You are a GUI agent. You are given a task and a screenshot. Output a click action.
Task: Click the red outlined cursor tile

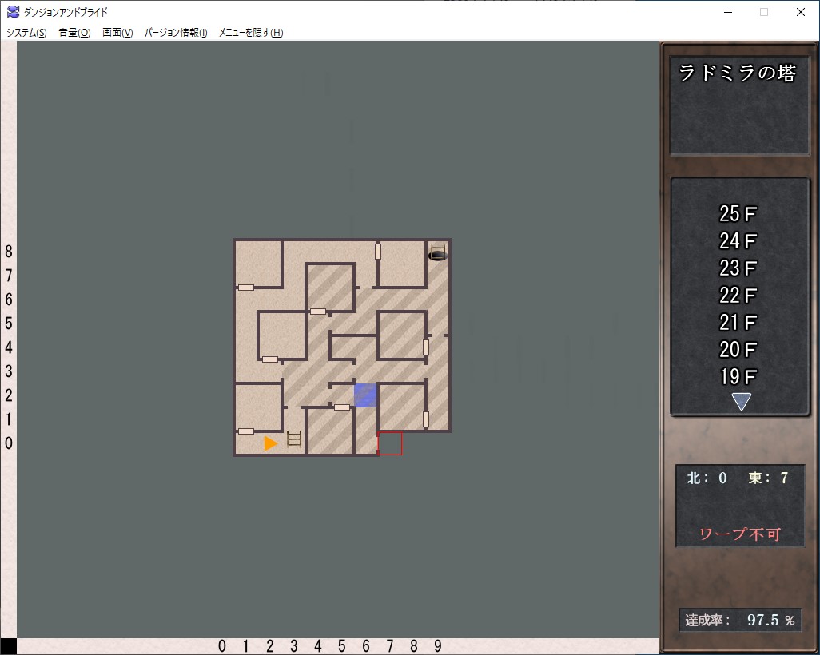[x=390, y=443]
